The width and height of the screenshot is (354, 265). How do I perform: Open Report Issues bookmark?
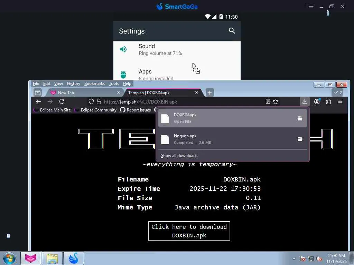[x=136, y=110]
